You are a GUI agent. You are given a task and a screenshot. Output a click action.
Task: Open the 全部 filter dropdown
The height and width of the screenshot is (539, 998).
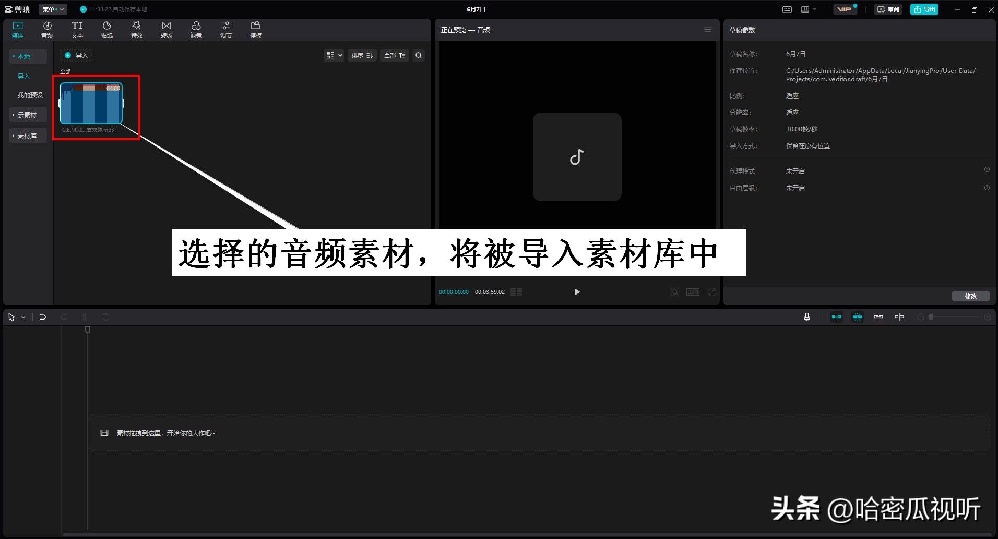394,55
